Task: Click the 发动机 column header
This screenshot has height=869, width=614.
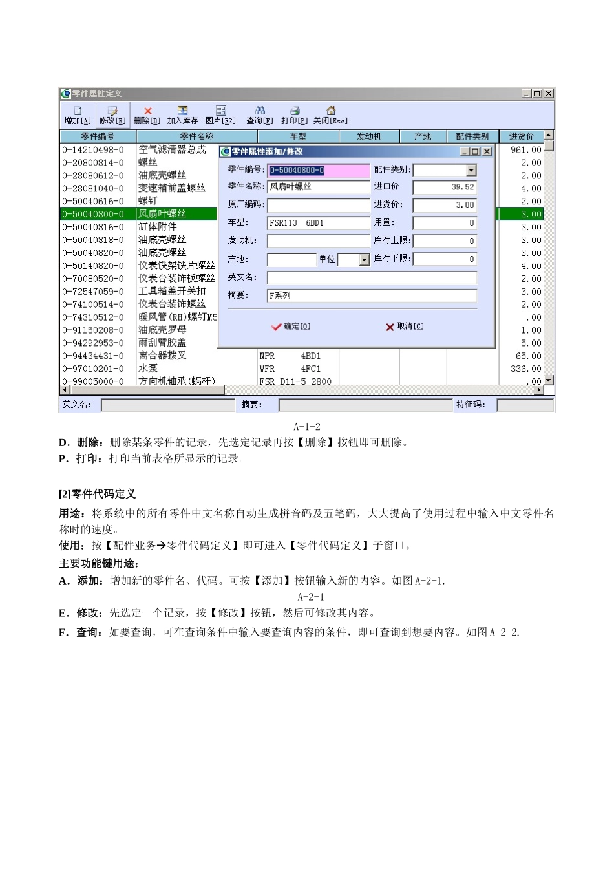Action: point(369,136)
